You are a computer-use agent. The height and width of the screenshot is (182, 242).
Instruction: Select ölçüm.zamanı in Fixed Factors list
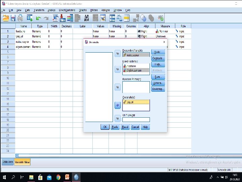tap(136, 70)
